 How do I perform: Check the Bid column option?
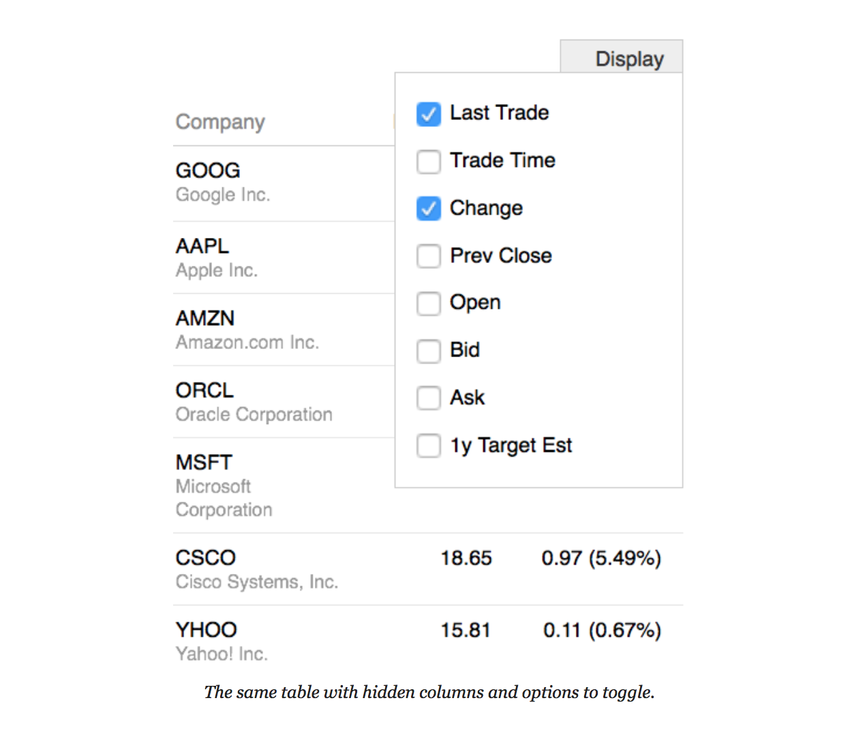429,351
